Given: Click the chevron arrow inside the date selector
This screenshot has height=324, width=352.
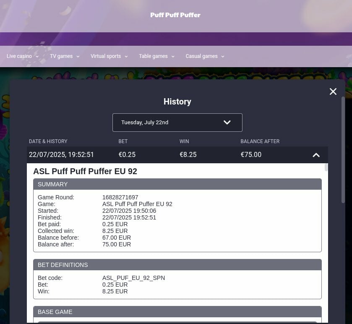Looking at the screenshot, I should pyautogui.click(x=227, y=123).
